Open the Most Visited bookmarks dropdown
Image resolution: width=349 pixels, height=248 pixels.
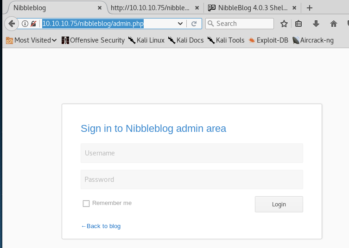coord(32,40)
